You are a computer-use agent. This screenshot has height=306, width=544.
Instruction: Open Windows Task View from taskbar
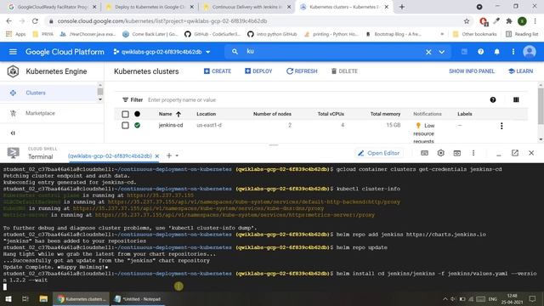(x=25, y=299)
